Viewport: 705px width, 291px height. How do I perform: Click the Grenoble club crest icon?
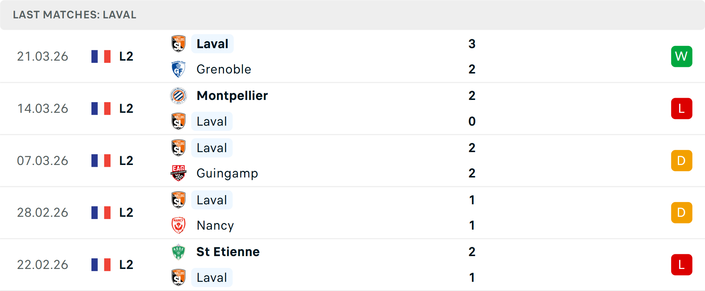click(178, 69)
